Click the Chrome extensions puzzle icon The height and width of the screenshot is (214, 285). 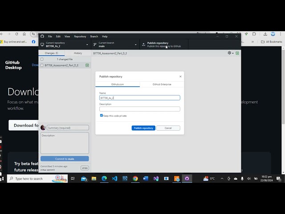coord(254,34)
